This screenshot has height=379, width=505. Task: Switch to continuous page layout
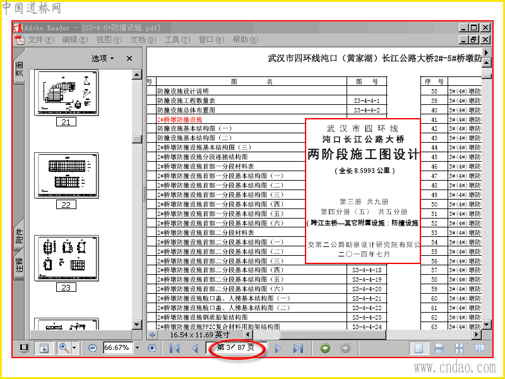point(439,348)
